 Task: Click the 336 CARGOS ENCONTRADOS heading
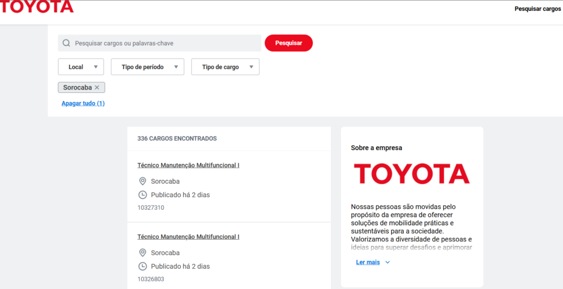[x=177, y=138]
